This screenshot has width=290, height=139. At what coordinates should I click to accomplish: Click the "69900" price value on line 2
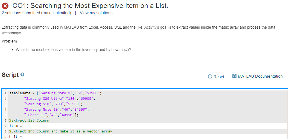point(86,98)
